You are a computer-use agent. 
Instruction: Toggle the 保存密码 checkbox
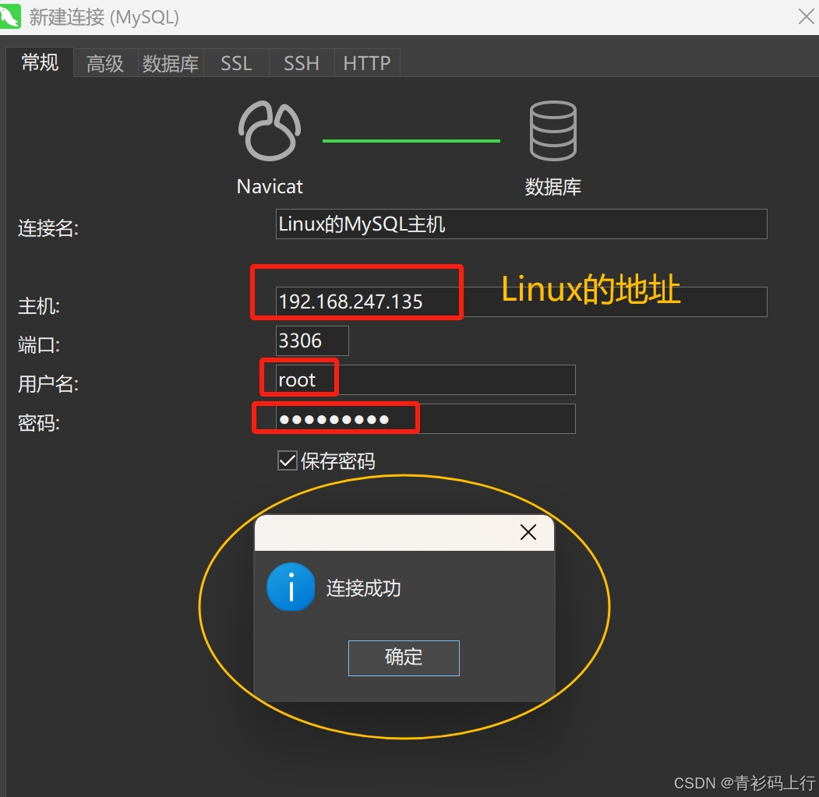288,460
